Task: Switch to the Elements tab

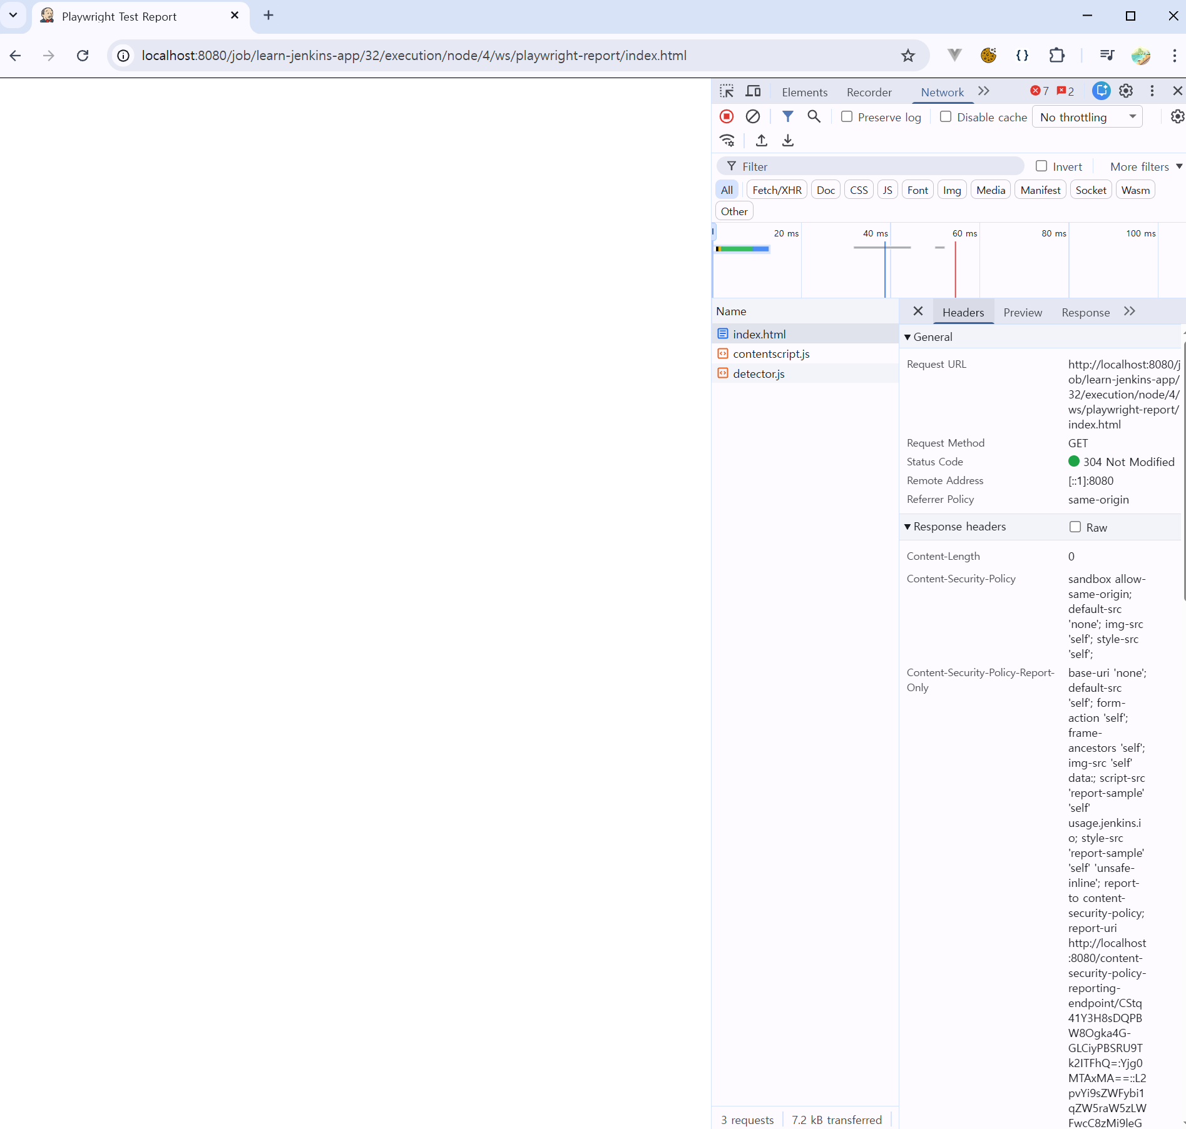Action: (x=805, y=93)
